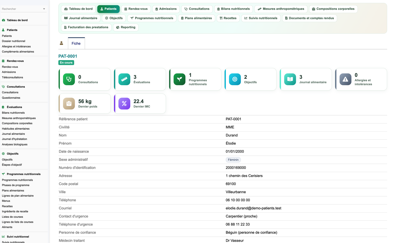This screenshot has width=394, height=243.
Task: Click the PAT-0001 heading
Action: (x=68, y=56)
